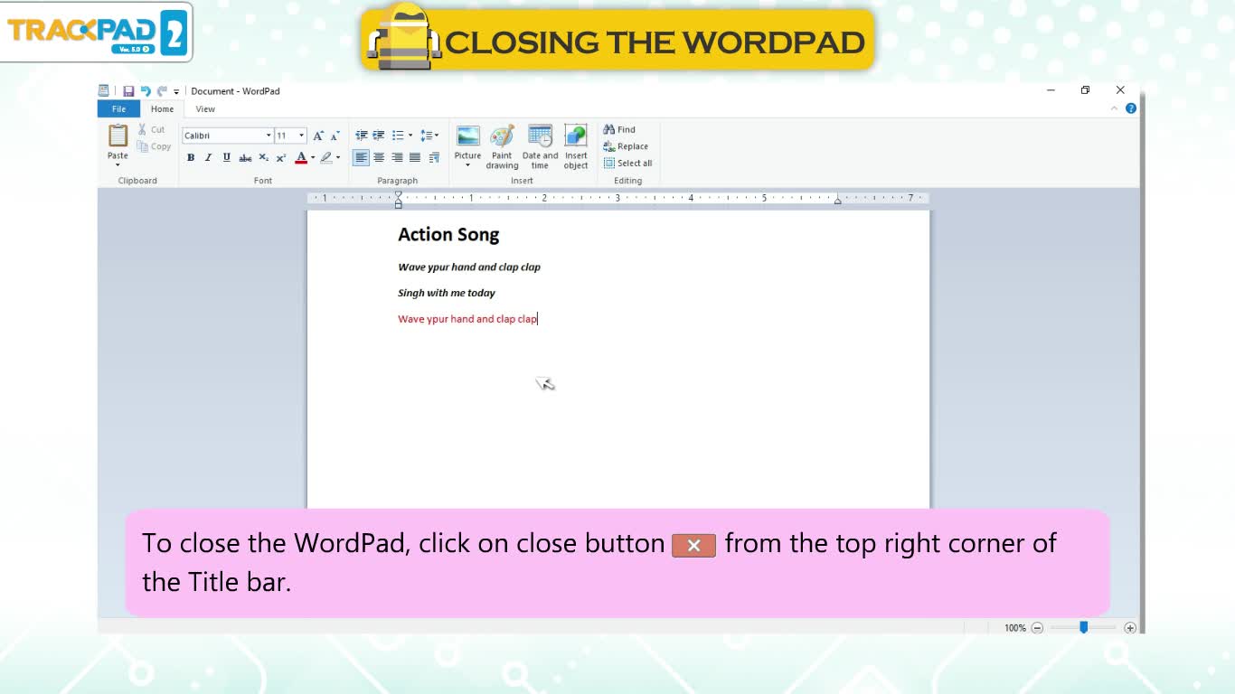Image resolution: width=1235 pixels, height=694 pixels.
Task: Restore down the WordPad window
Action: point(1086,90)
